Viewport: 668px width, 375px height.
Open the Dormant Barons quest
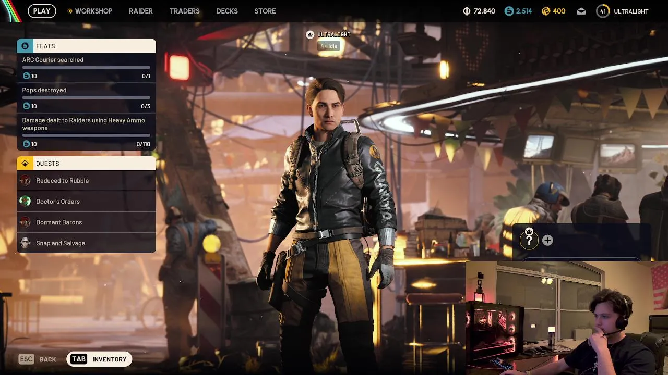(86, 222)
